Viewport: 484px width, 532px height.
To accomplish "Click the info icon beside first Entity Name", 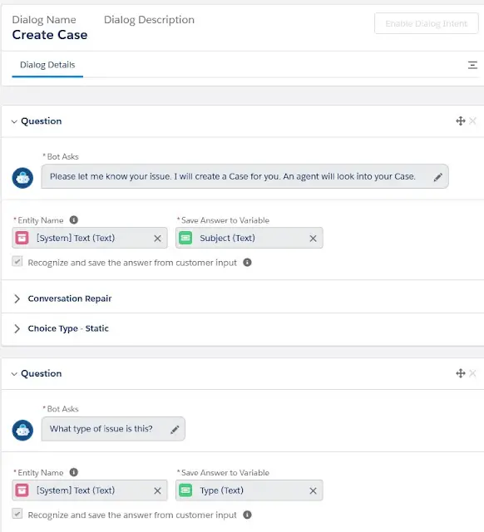I will (74, 219).
